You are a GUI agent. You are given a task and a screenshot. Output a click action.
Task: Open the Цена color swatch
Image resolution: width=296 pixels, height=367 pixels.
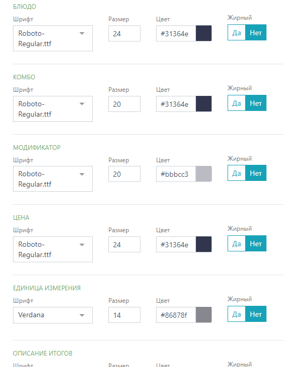[204, 244]
